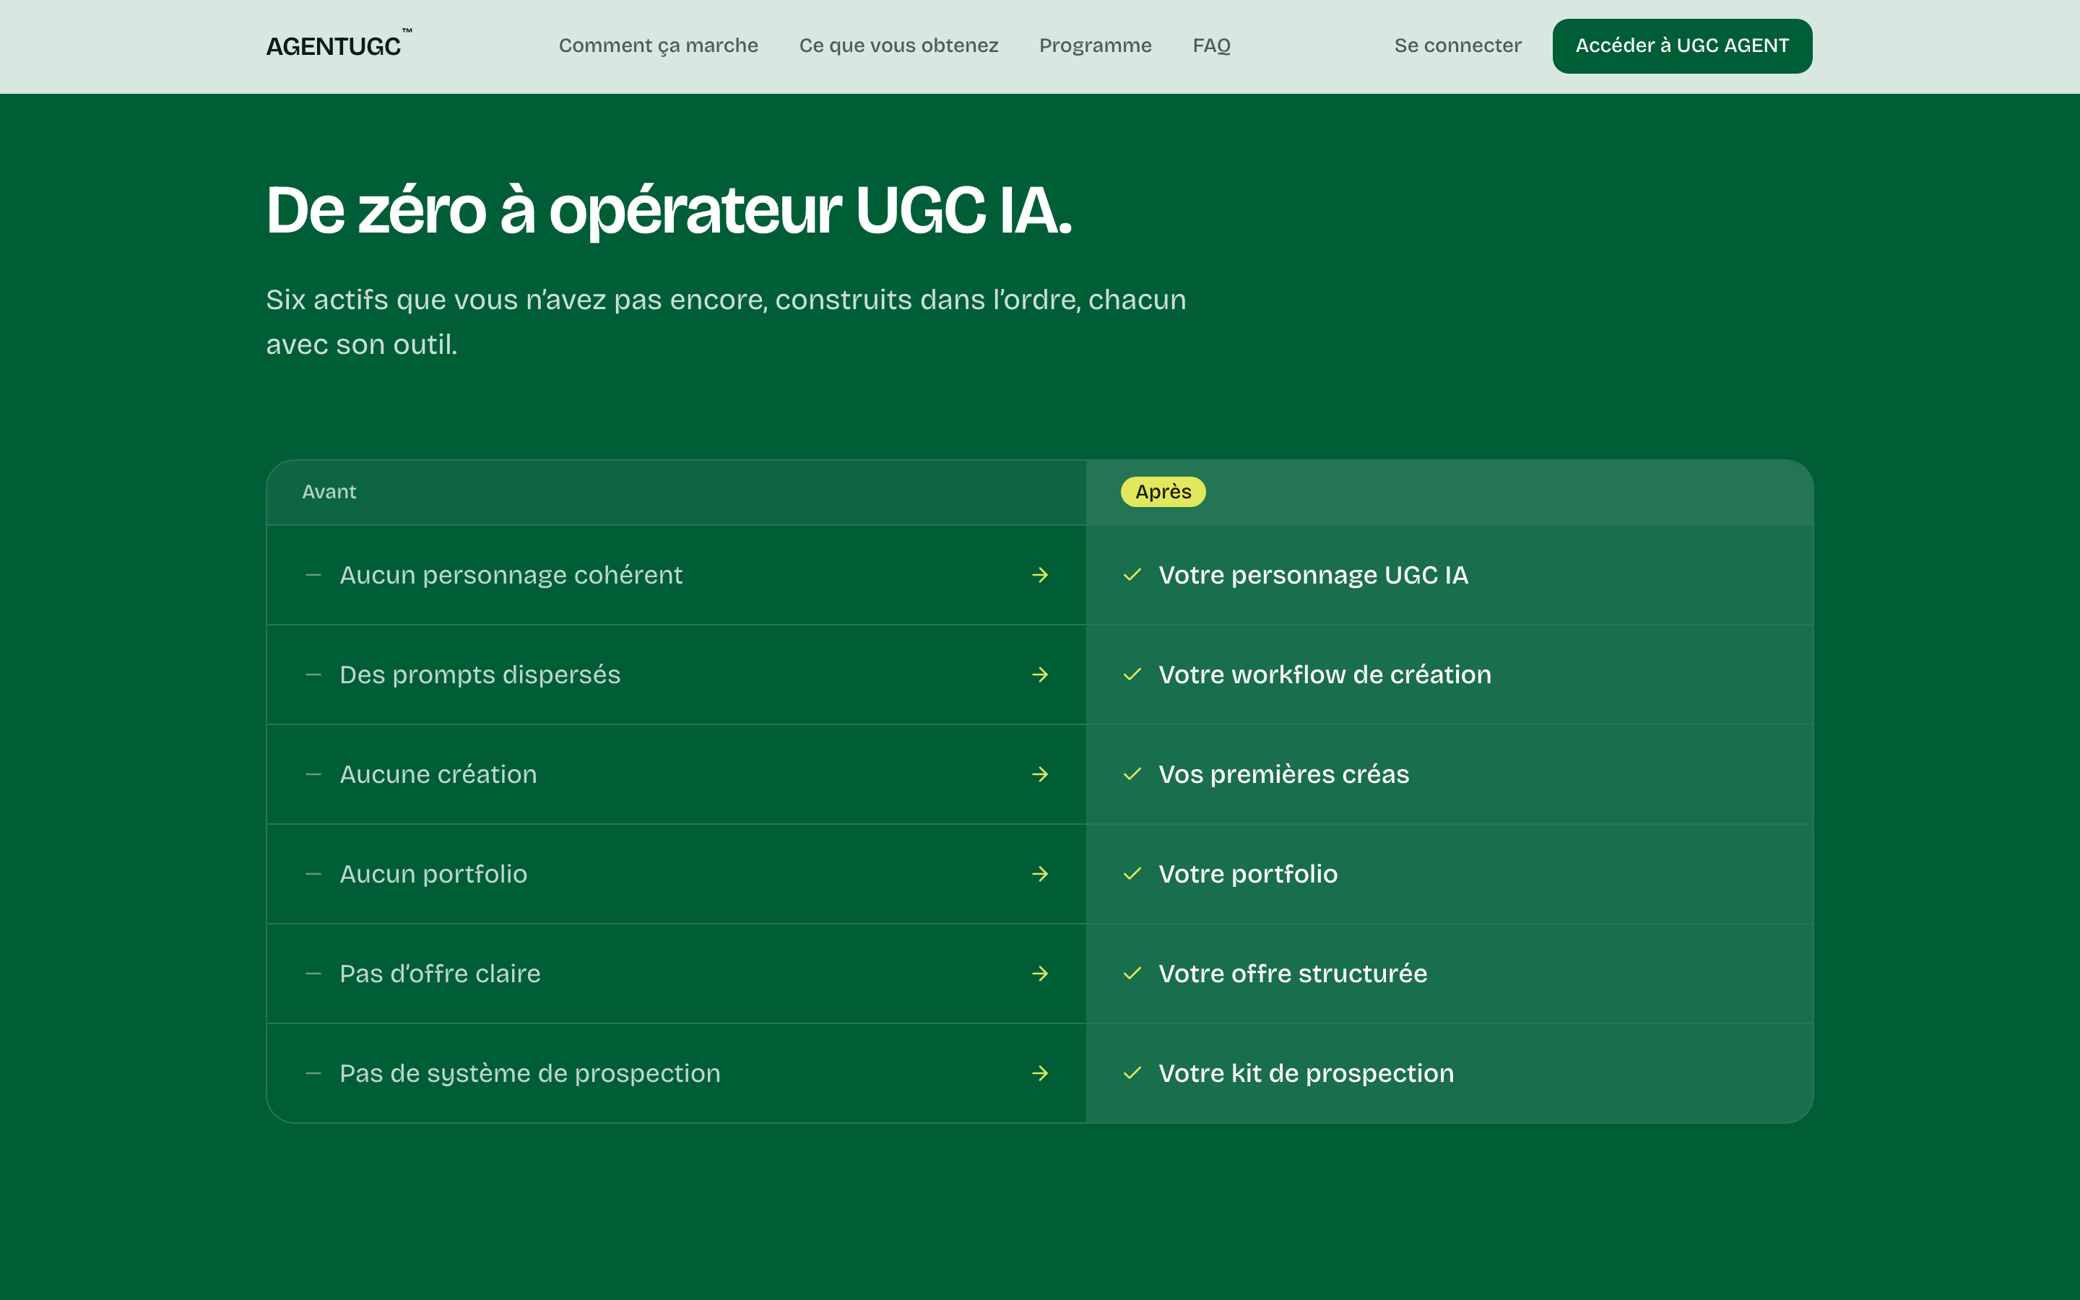
Task: Click the text Vos premières créas
Action: pyautogui.click(x=1283, y=775)
